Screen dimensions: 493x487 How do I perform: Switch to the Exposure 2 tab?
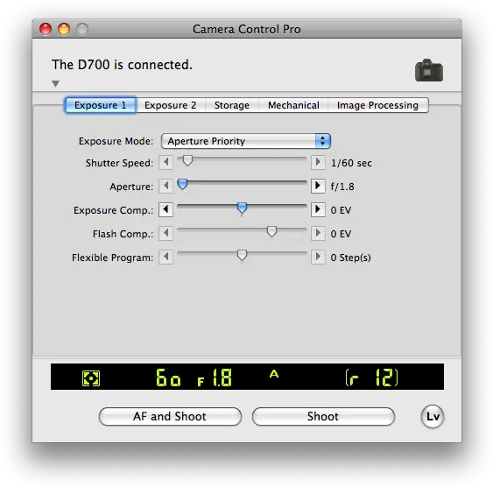point(171,105)
